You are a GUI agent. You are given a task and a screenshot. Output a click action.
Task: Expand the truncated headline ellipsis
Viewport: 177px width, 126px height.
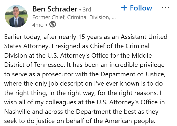click(113, 17)
